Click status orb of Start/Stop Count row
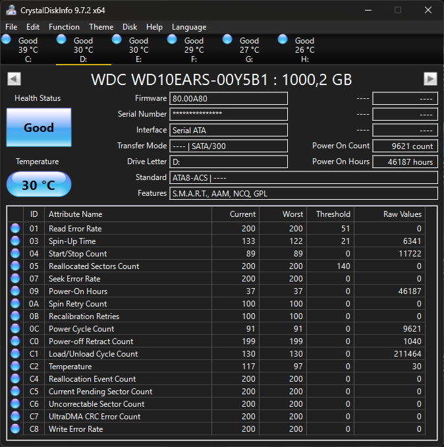The image size is (444, 447). coord(15,253)
